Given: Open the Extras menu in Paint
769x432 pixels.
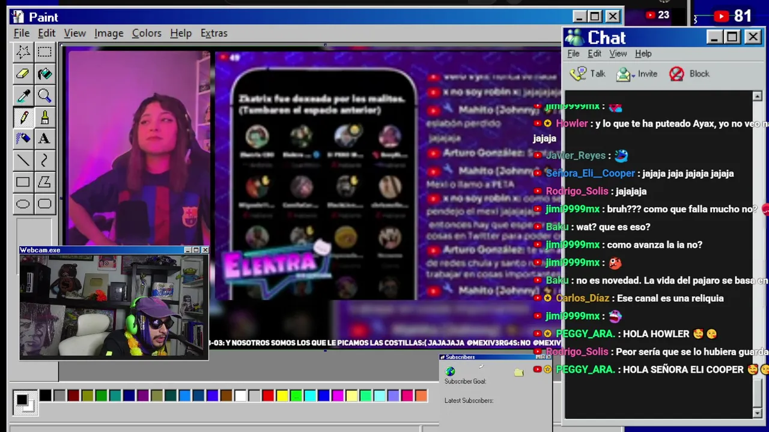Looking at the screenshot, I should pos(214,33).
